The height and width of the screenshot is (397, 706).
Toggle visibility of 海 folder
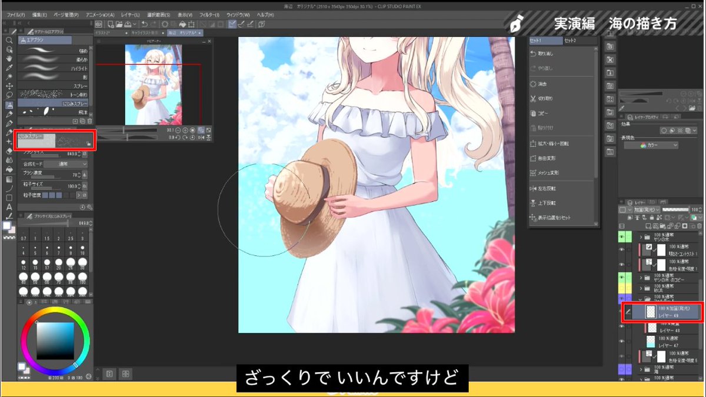click(x=622, y=369)
